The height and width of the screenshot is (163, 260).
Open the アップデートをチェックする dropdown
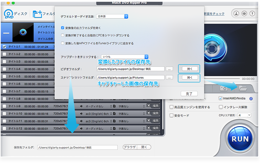[125, 57]
